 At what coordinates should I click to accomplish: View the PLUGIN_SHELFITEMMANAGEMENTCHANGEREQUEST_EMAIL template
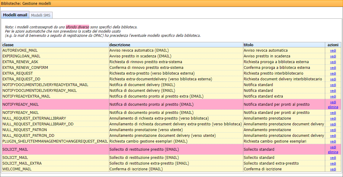coord(333,141)
